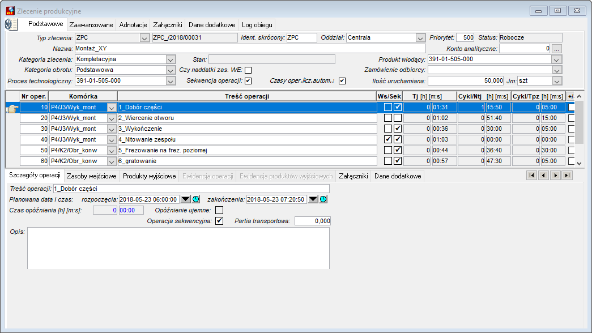Image resolution: width=592 pixels, height=333 pixels.
Task: Switch to the Adnotacje tab
Action: click(x=133, y=25)
